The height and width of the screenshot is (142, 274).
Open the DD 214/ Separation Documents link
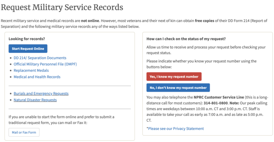tap(40, 58)
